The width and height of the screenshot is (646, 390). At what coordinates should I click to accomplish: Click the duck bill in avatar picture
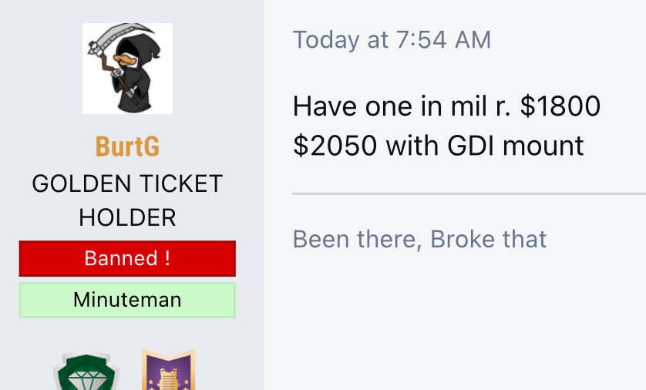(124, 60)
